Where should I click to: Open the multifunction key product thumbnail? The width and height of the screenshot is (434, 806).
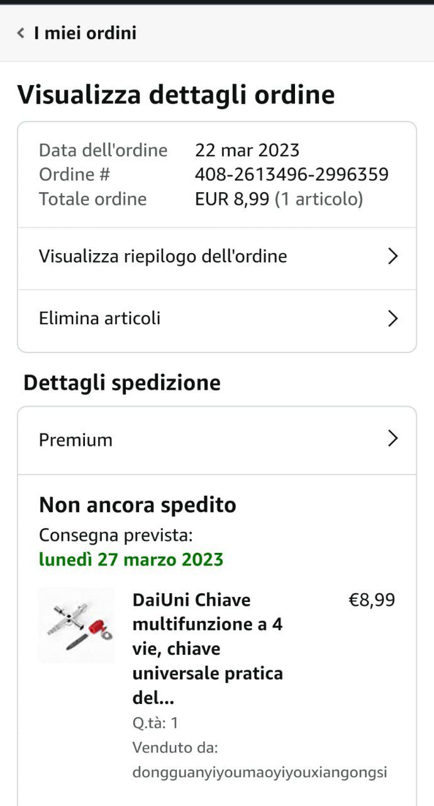tap(77, 625)
